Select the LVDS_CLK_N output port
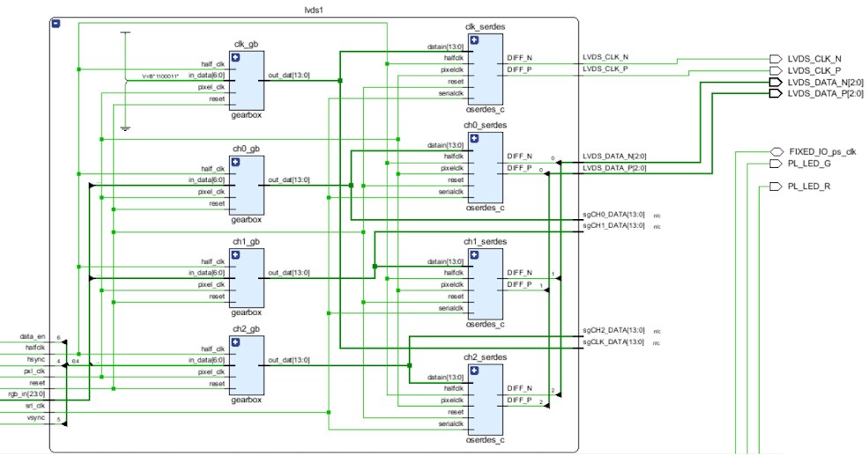The image size is (868, 455). [x=776, y=59]
